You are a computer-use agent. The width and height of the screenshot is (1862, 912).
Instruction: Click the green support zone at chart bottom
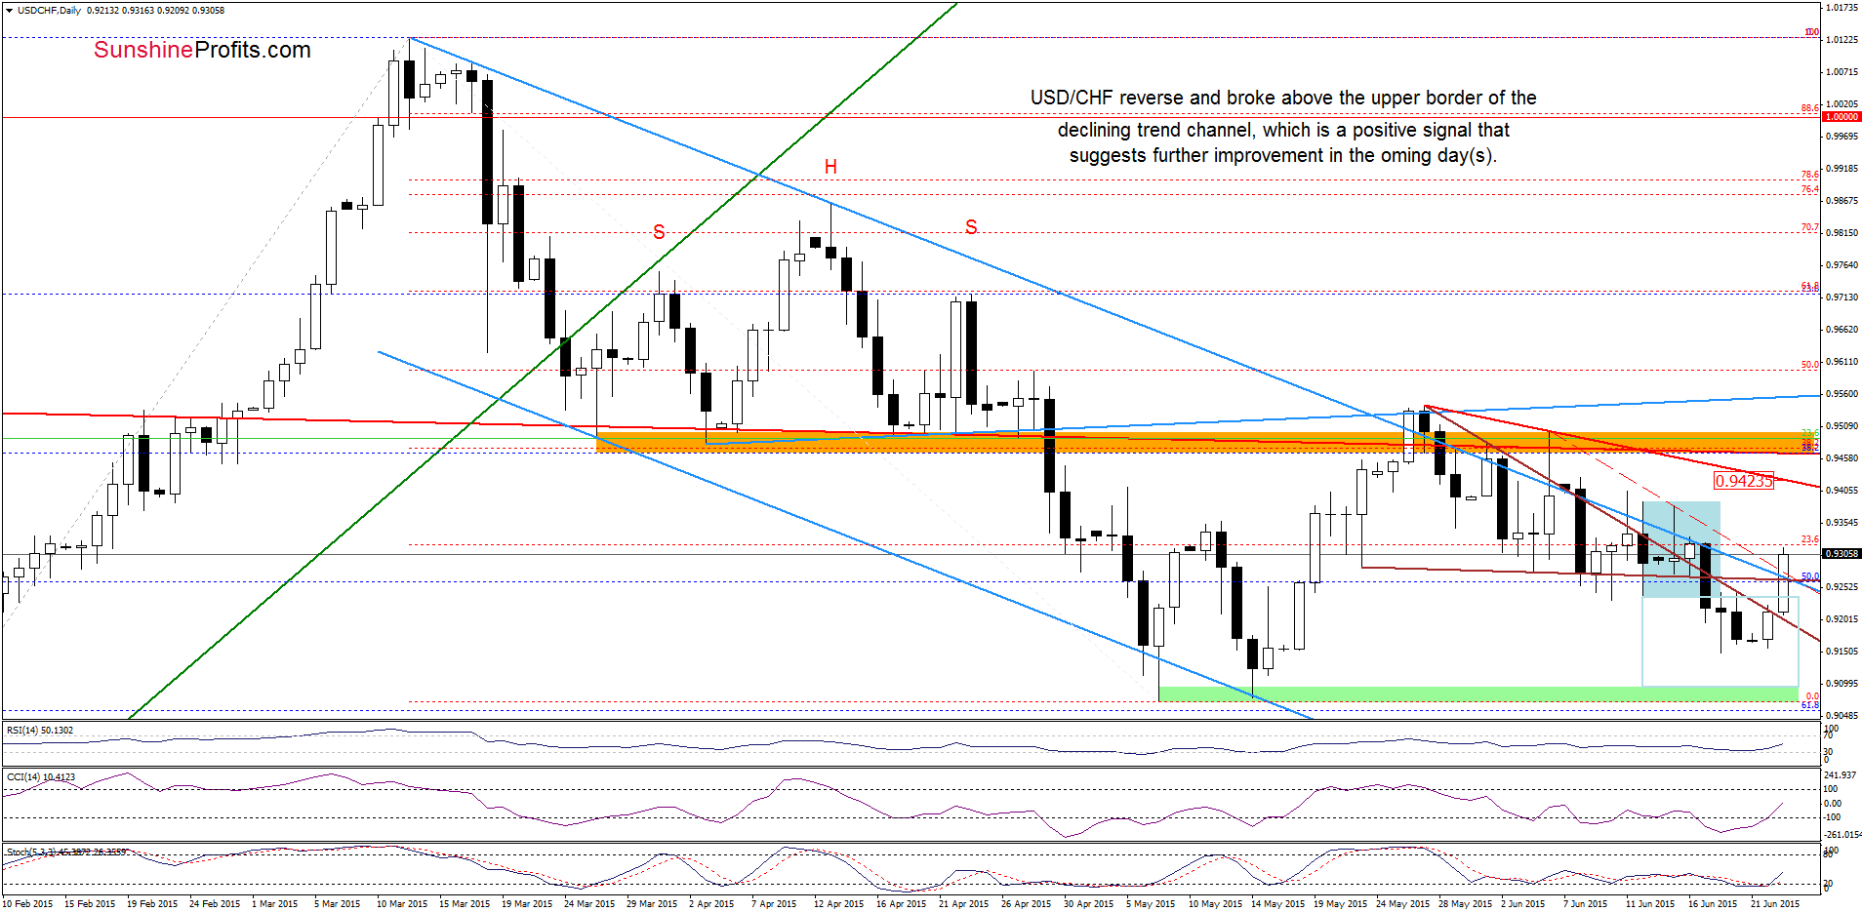[x=1477, y=694]
